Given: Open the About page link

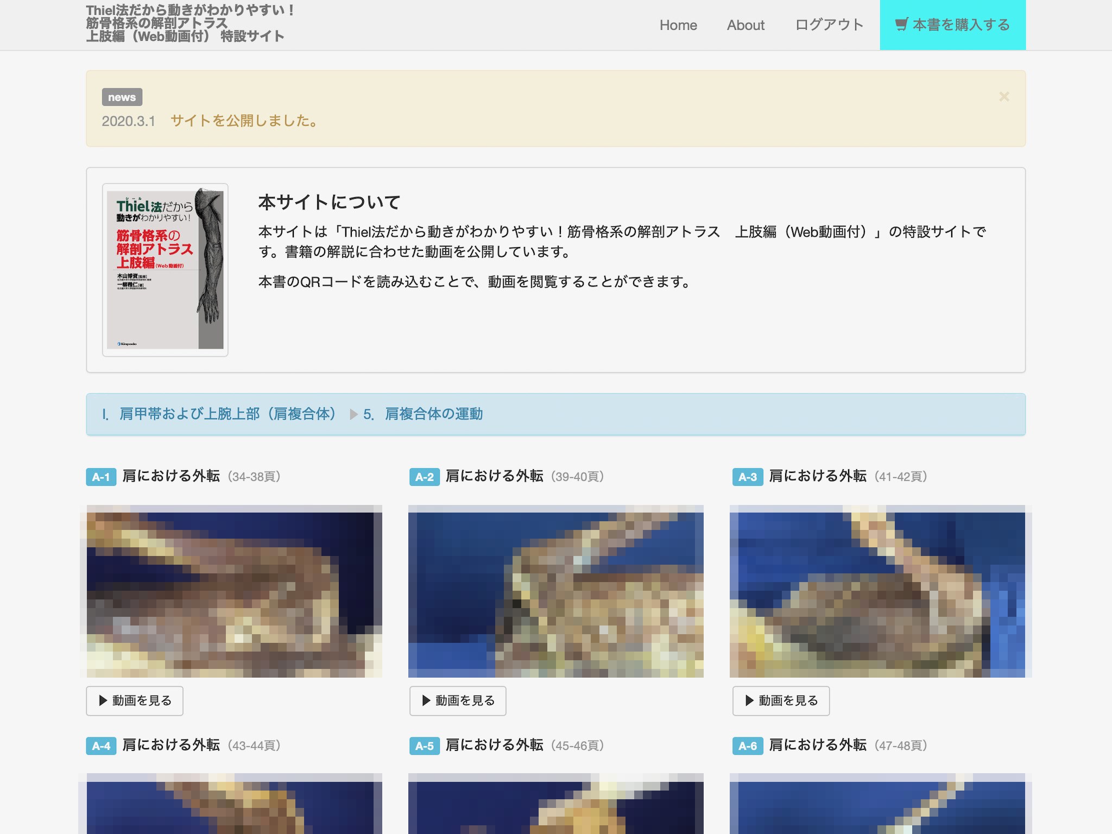Looking at the screenshot, I should 745,25.
